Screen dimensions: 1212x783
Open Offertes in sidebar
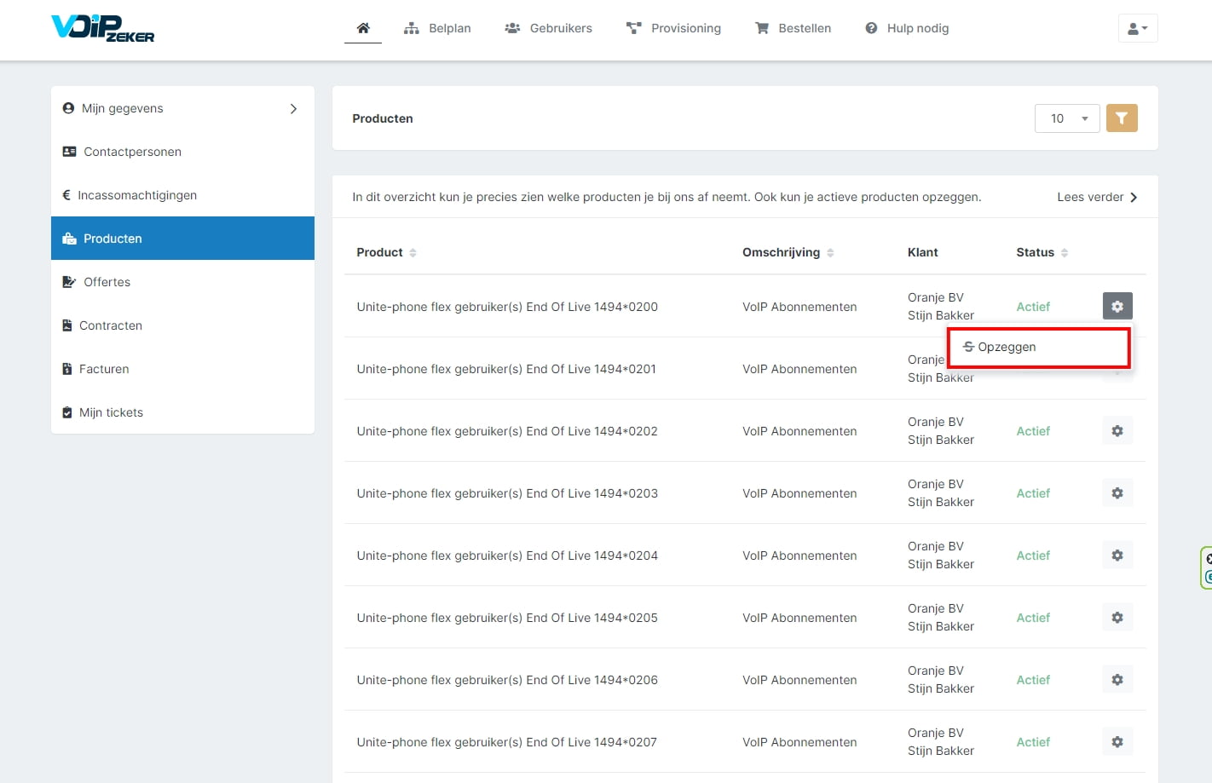[x=182, y=282]
